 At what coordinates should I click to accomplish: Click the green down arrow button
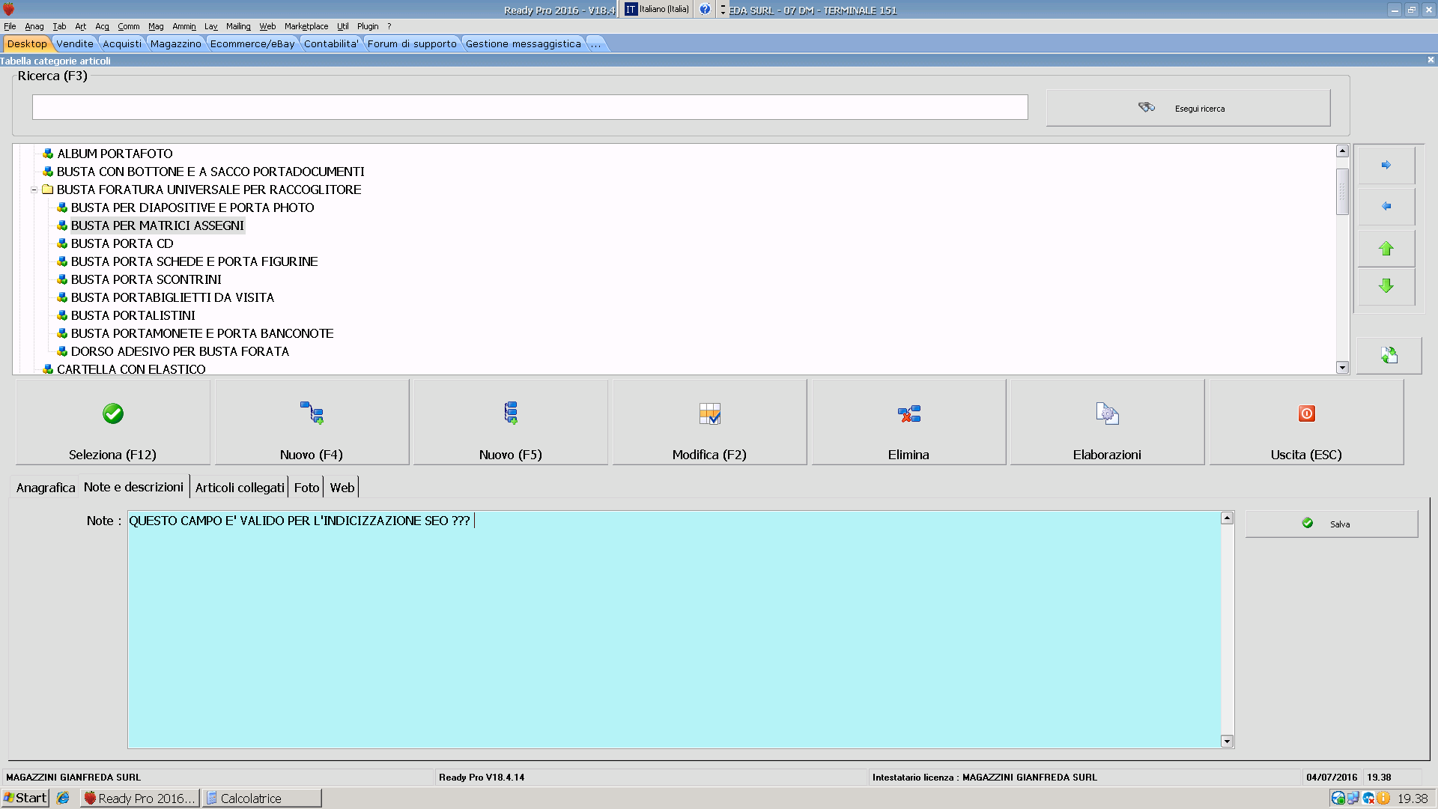(1386, 286)
